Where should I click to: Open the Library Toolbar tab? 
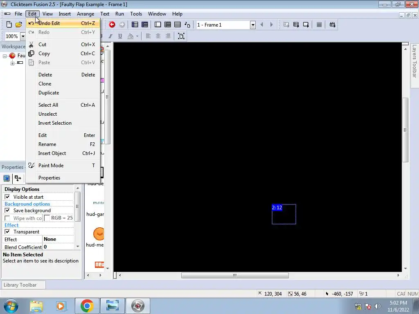point(23,285)
